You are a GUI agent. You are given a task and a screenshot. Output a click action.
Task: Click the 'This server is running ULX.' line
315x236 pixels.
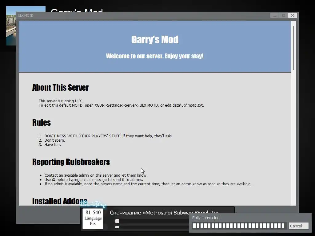pos(61,101)
